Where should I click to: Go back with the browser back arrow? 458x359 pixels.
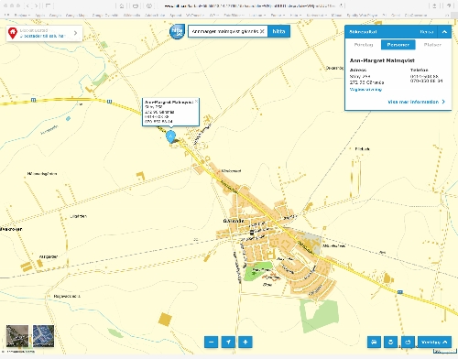[27, 5]
